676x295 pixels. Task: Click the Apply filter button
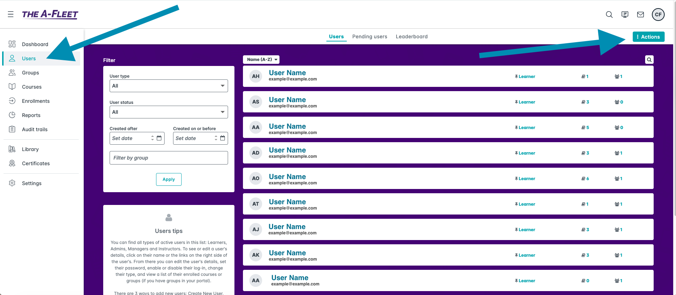pyautogui.click(x=168, y=179)
